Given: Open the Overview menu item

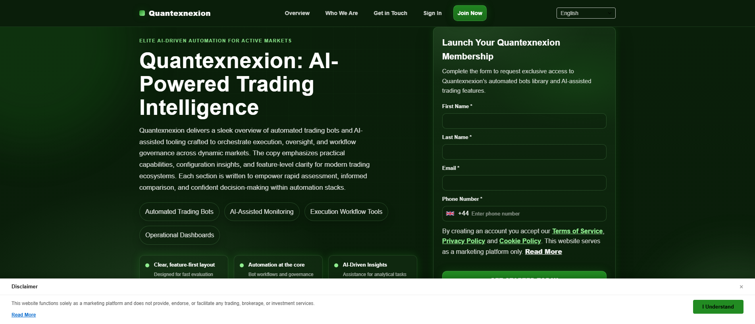Looking at the screenshot, I should pyautogui.click(x=297, y=13).
